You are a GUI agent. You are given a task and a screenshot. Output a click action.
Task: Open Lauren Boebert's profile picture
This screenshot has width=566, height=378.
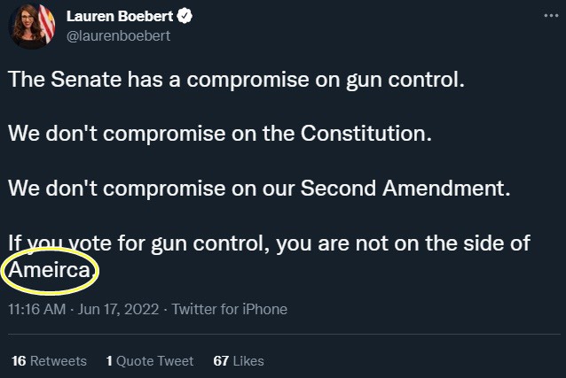click(x=32, y=27)
